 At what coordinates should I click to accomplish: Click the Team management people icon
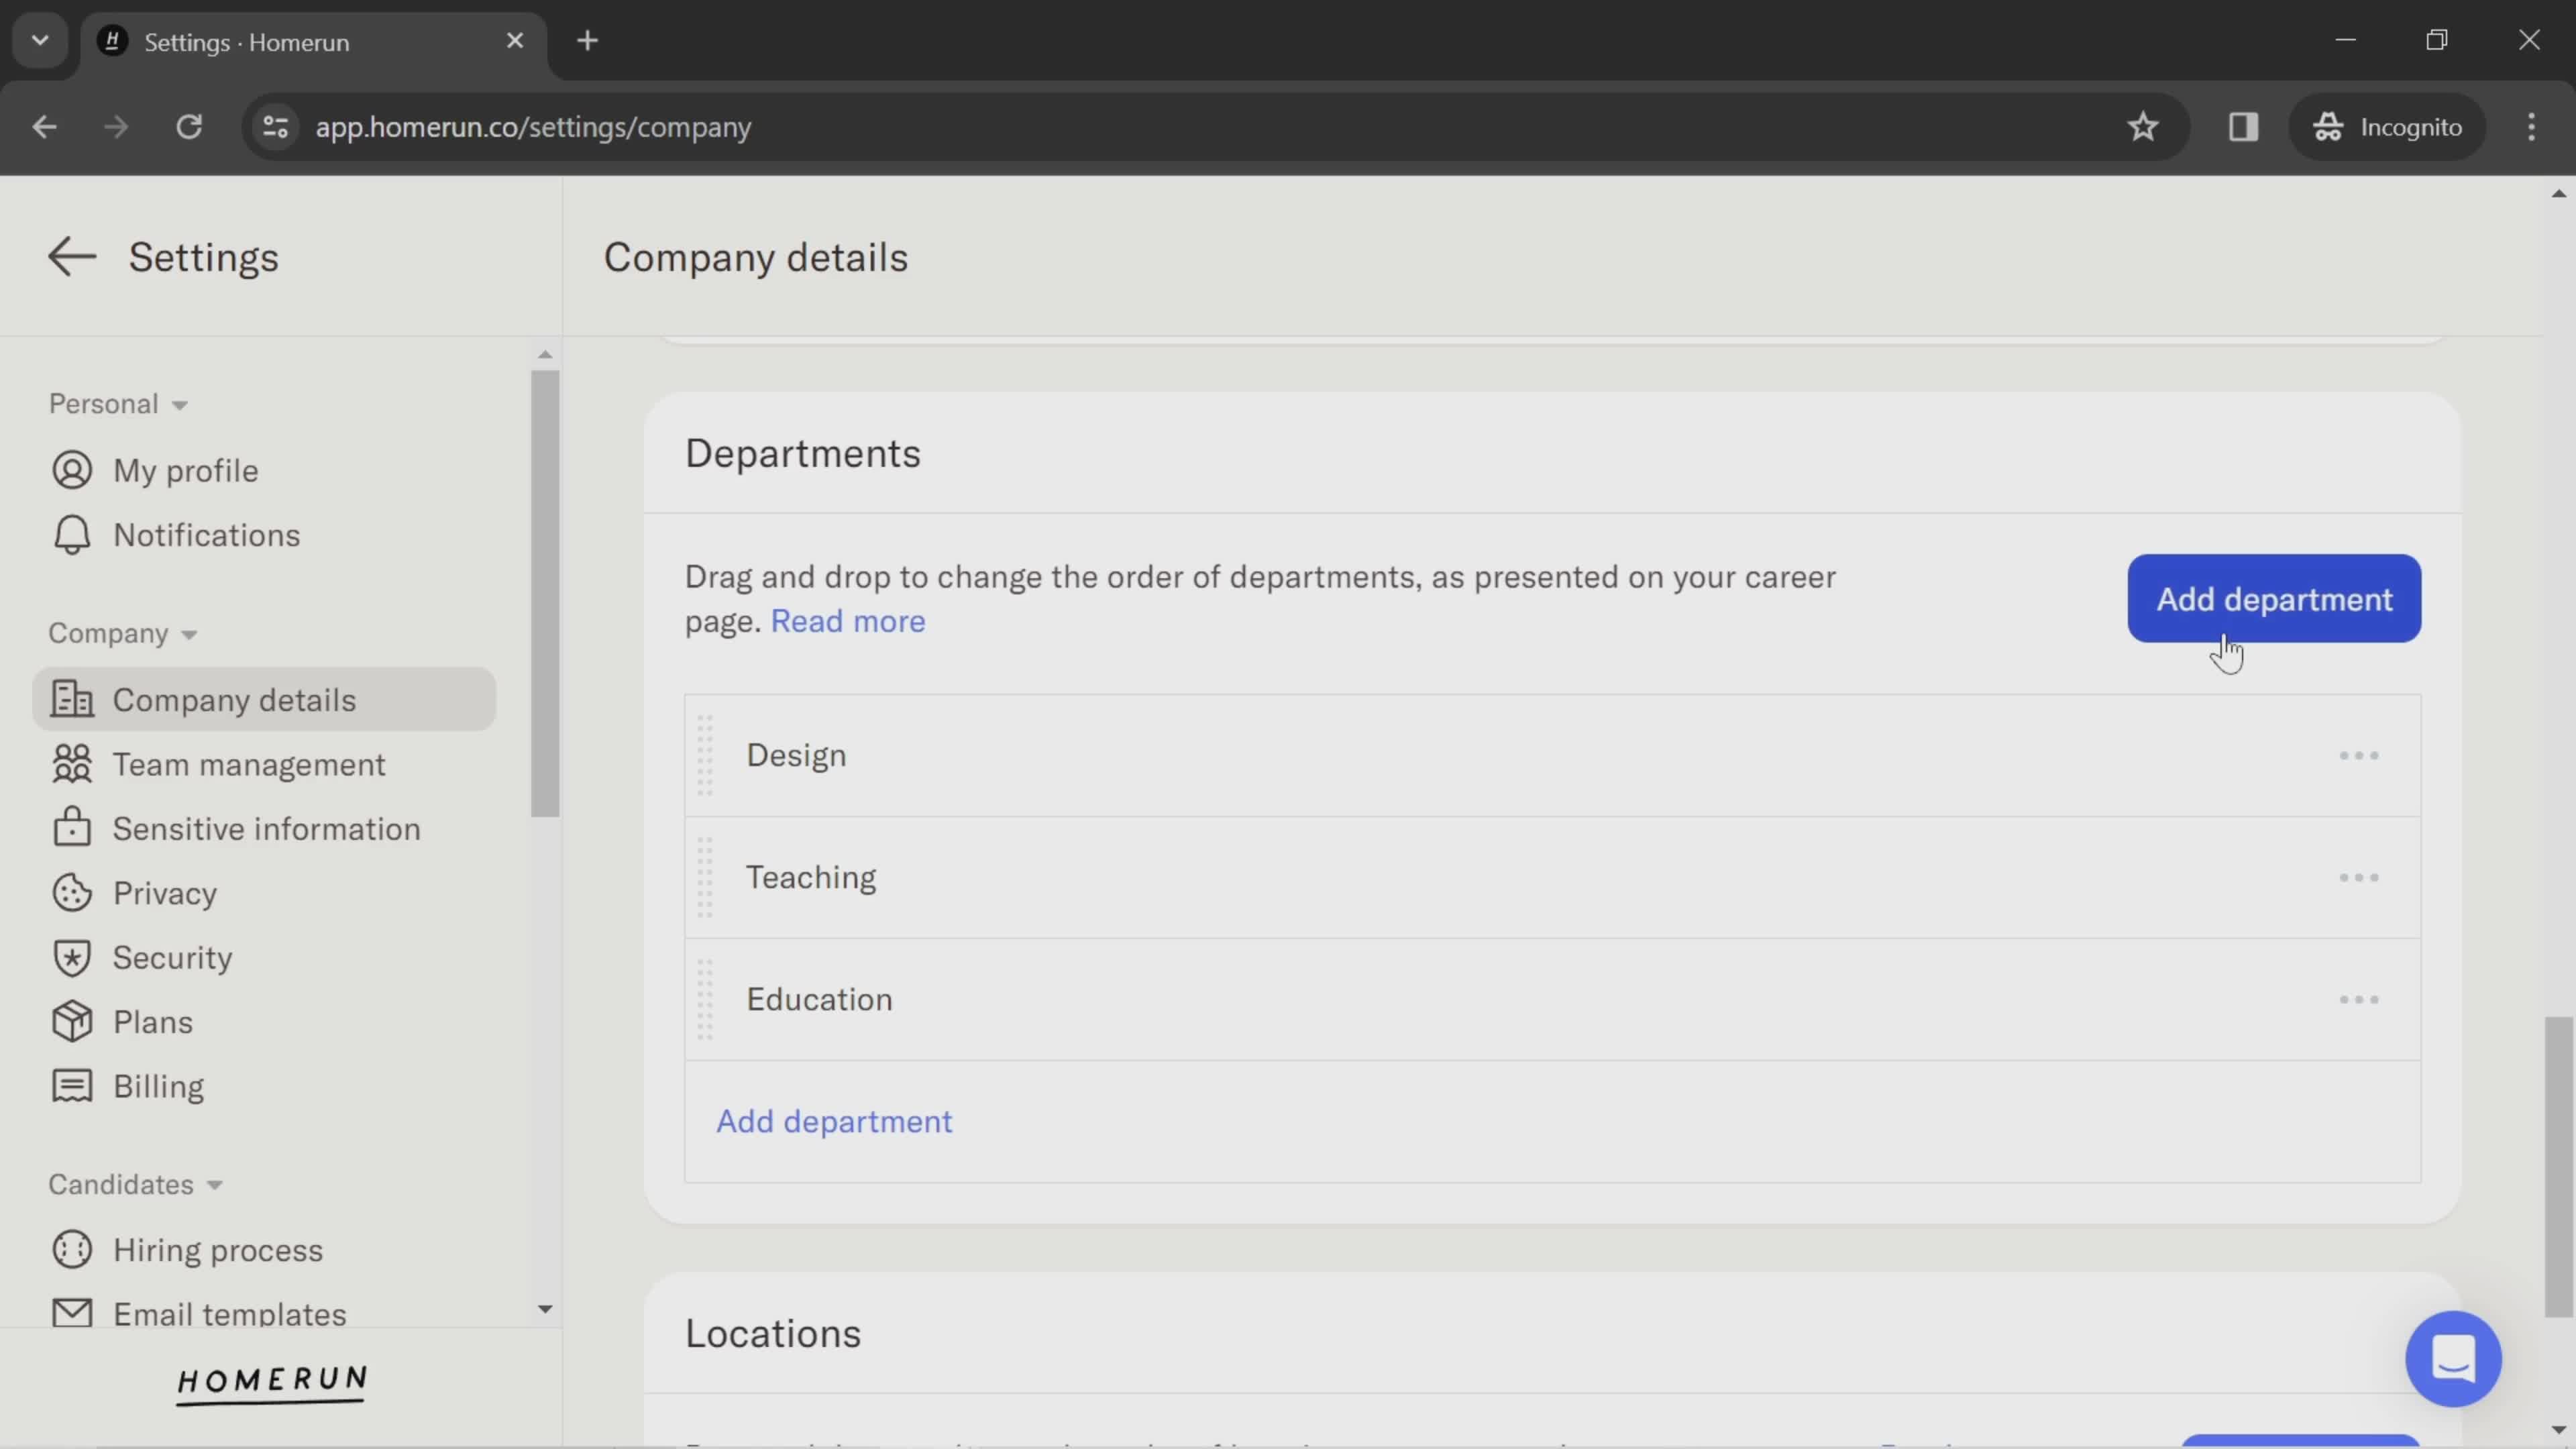pyautogui.click(x=72, y=764)
